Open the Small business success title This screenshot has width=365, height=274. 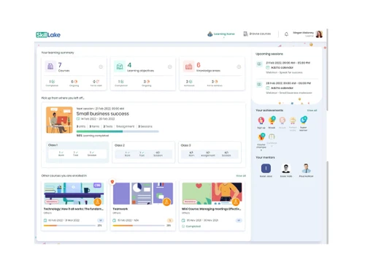click(103, 114)
